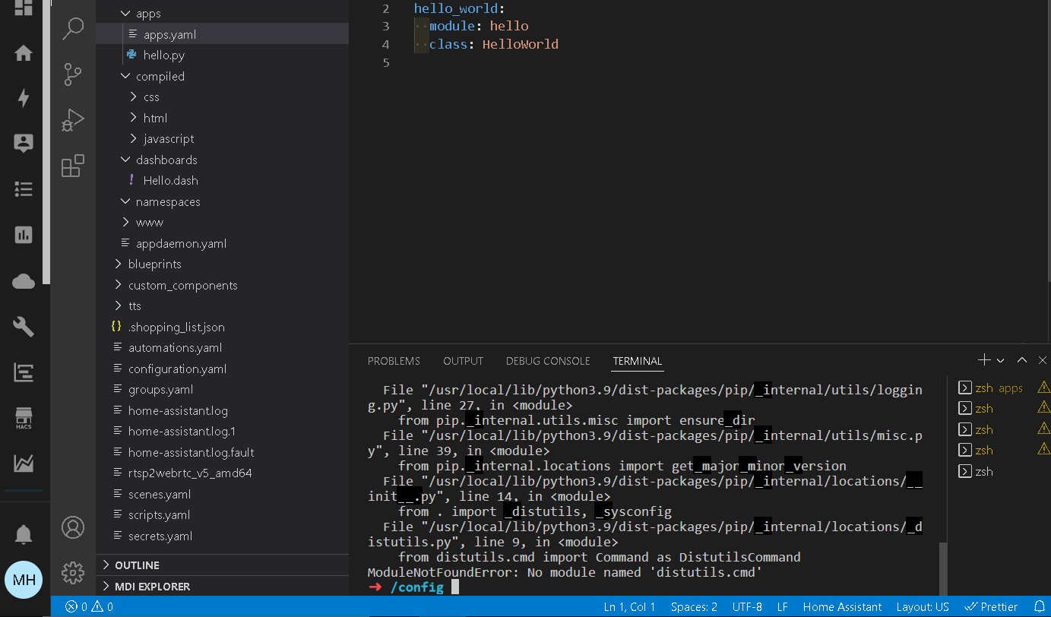1051x617 pixels.
Task: Select the TERMINAL tab
Action: 638,361
